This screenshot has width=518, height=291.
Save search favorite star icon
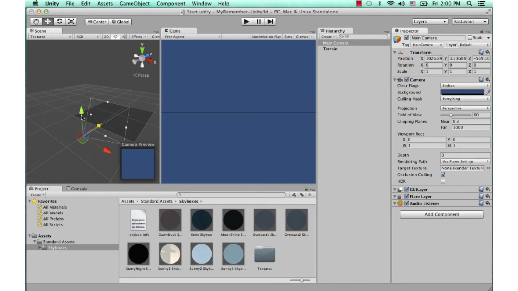(x=310, y=195)
